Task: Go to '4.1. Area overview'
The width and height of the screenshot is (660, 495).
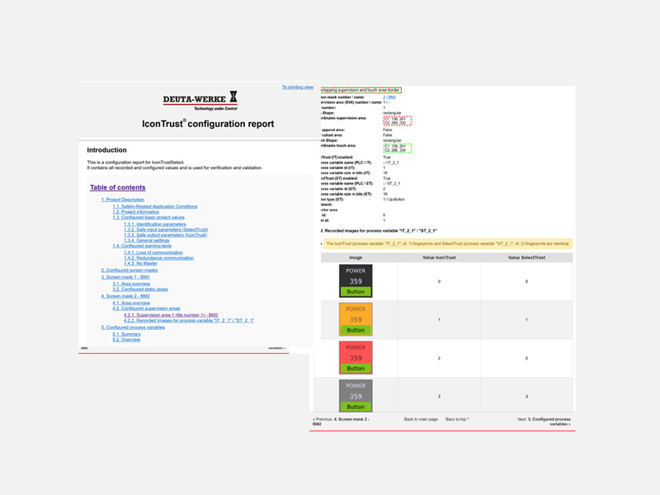Action: click(x=131, y=303)
